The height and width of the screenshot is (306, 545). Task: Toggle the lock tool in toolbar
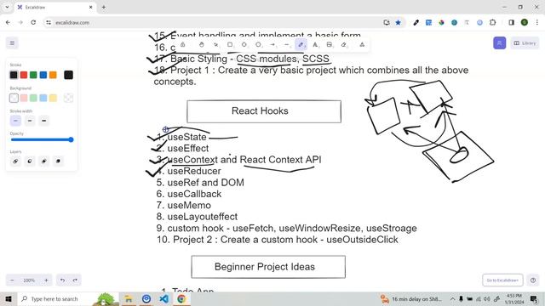point(183,44)
